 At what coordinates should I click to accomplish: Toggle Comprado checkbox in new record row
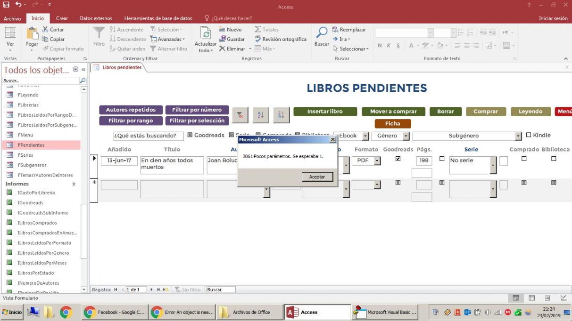524,182
